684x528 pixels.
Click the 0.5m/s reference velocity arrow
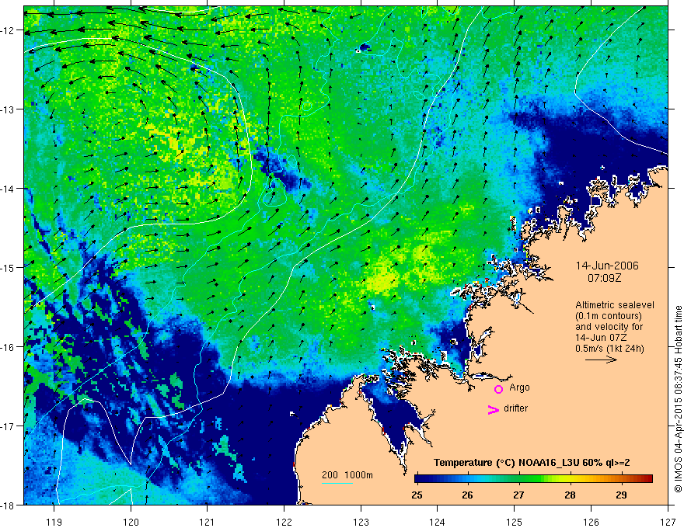pyautogui.click(x=601, y=360)
